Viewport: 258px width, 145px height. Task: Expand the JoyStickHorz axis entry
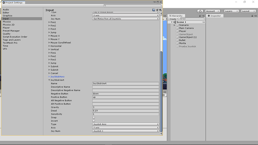[x=49, y=77]
